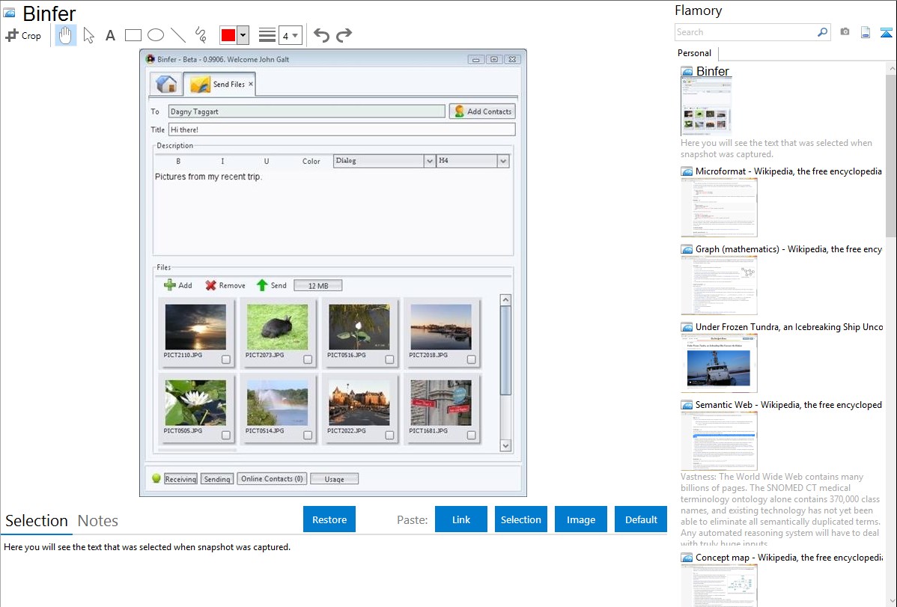Select the arrow pointer tool
The image size is (897, 607).
(88, 35)
